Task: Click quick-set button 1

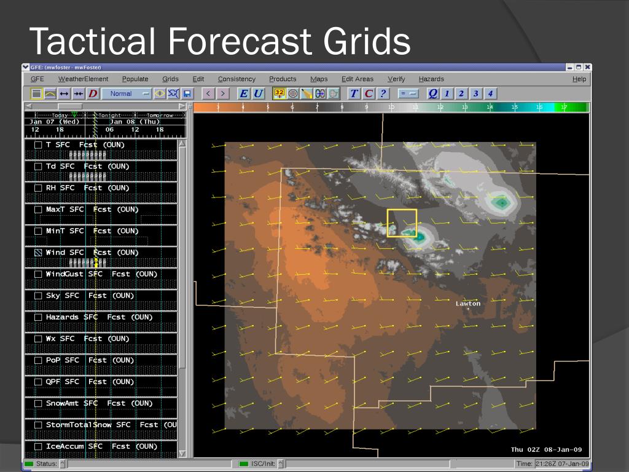Action: pyautogui.click(x=447, y=93)
